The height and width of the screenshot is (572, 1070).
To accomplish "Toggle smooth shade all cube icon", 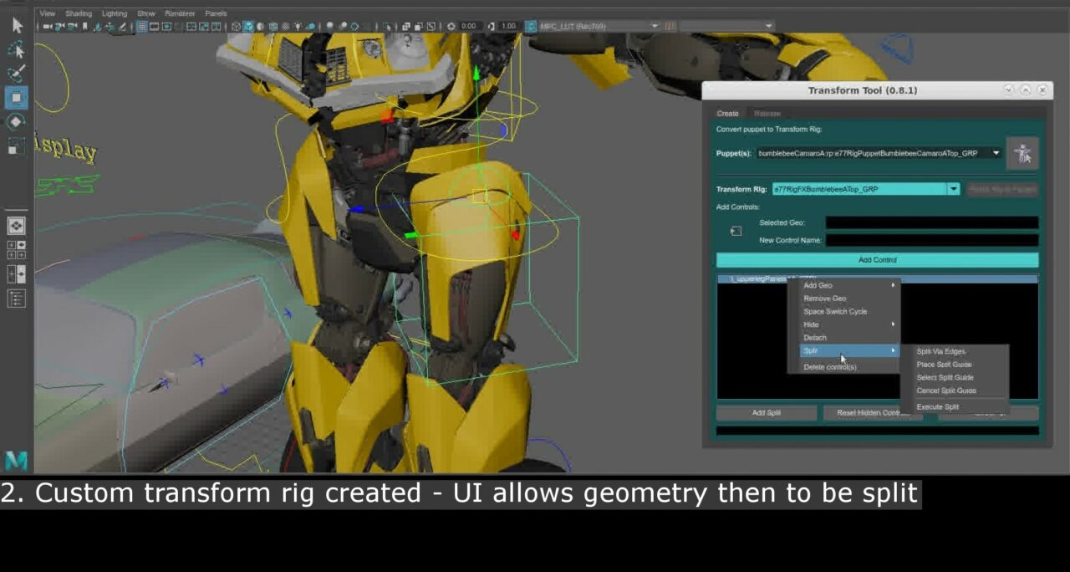I will coord(248,27).
